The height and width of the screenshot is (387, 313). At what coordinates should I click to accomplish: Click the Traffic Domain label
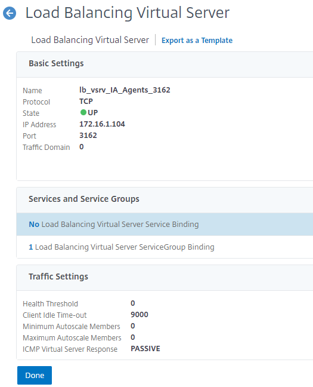tap(47, 147)
